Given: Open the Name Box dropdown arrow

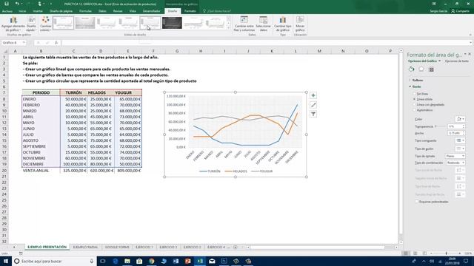Looking at the screenshot, I should click(24, 43).
